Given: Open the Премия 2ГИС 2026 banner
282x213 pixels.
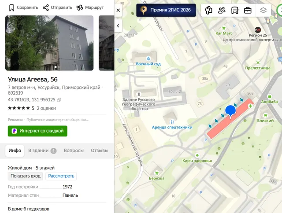Looking at the screenshot, I should (166, 10).
